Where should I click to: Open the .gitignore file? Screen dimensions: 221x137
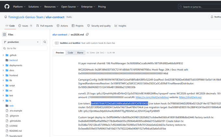(14, 116)
